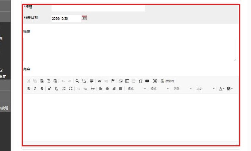Click the Paste clipboard icon
The width and height of the screenshot is (251, 151).
coord(42,81)
